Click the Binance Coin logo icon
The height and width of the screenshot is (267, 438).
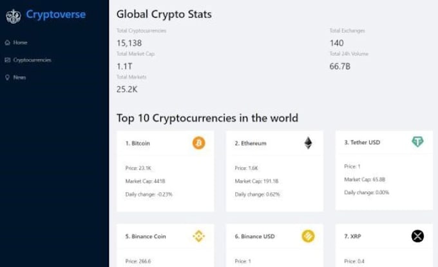[198, 236]
